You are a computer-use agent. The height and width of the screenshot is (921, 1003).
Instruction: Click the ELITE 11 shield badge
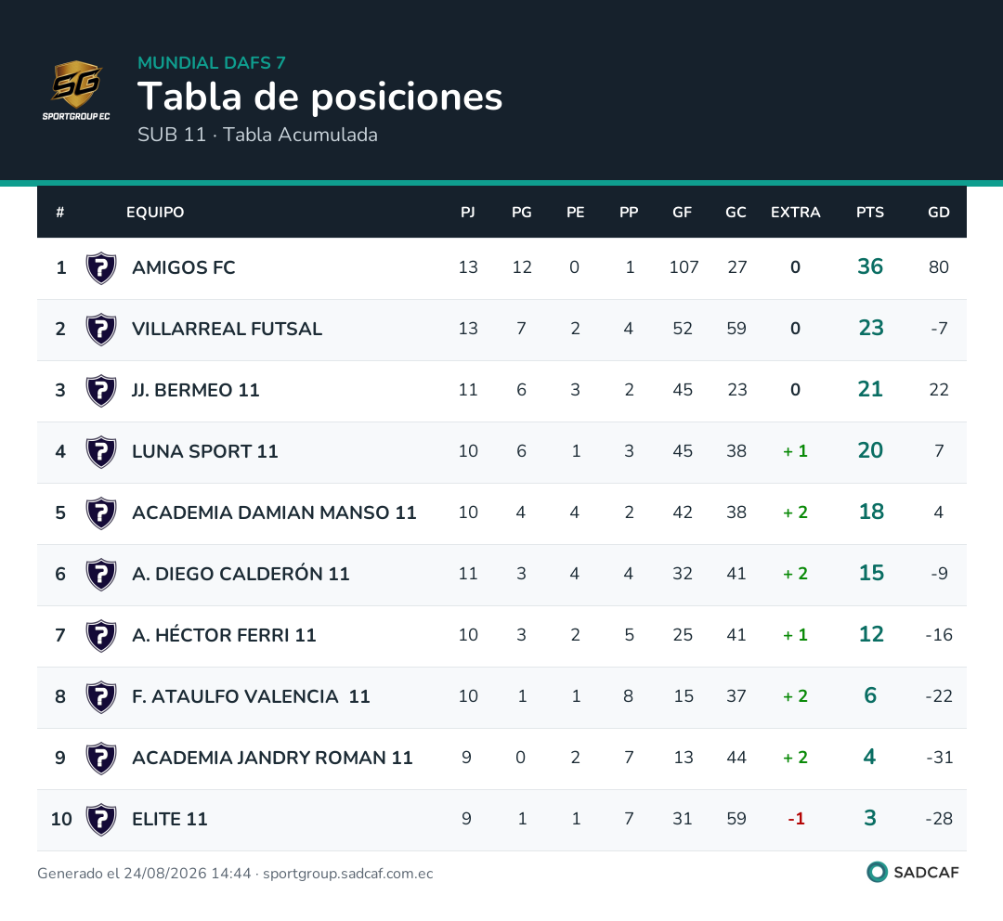101,820
